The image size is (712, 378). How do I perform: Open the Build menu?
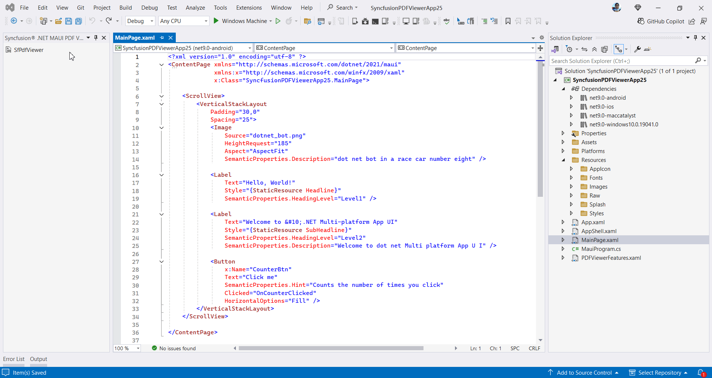pyautogui.click(x=126, y=7)
